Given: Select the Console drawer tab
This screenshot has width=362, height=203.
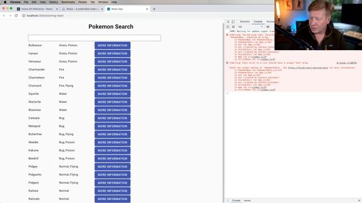Looking at the screenshot, I should click(x=236, y=201).
